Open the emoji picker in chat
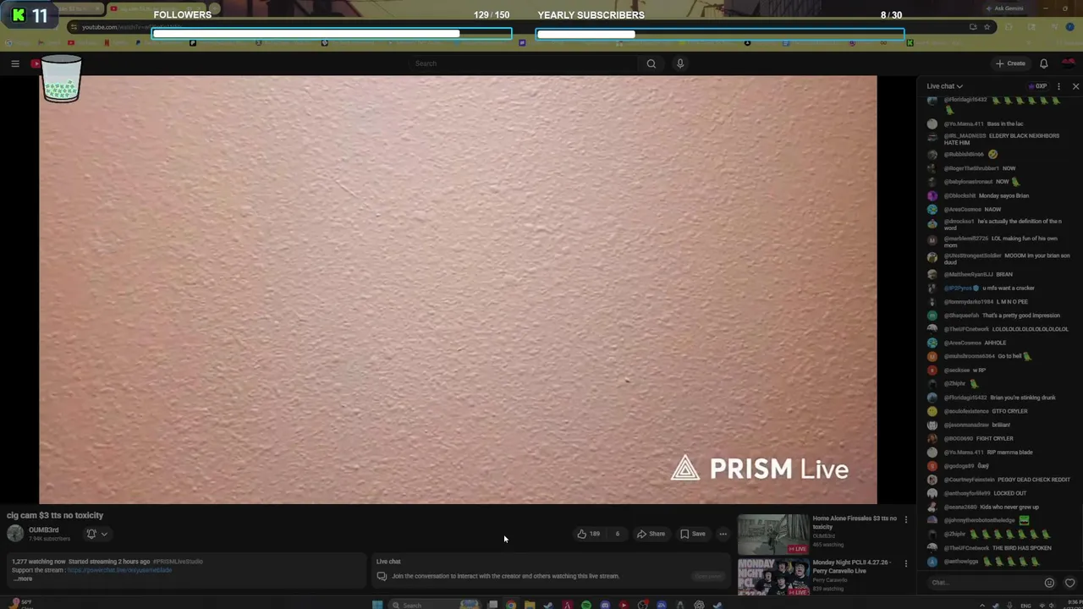The width and height of the screenshot is (1083, 609). point(1049,583)
